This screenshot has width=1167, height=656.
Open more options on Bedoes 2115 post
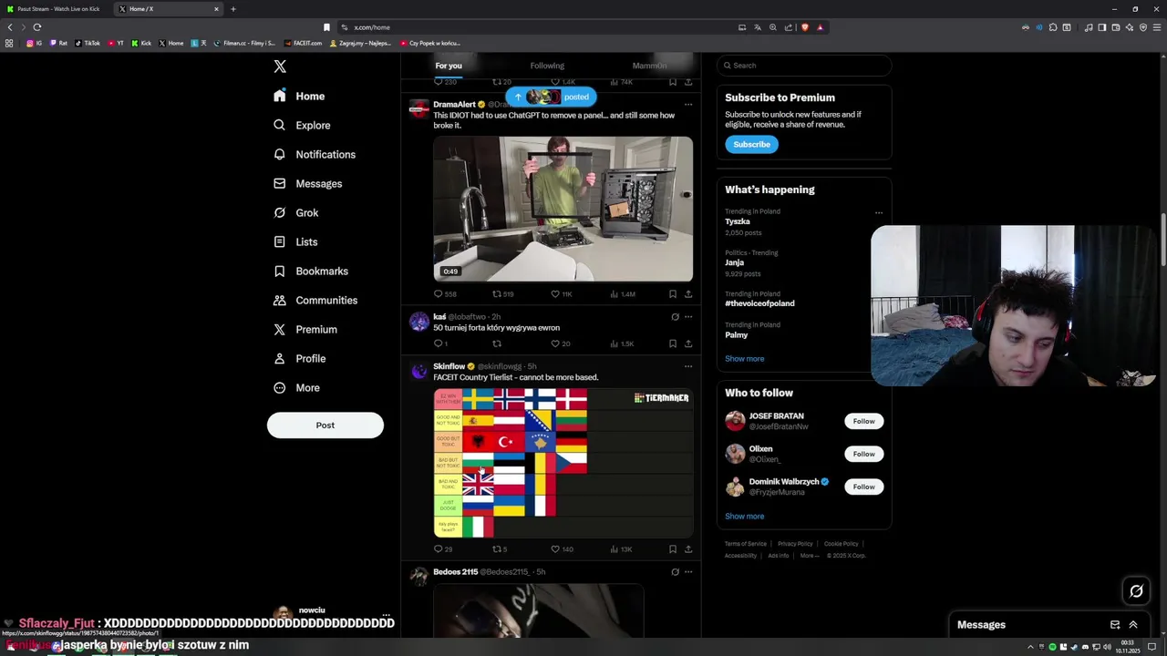688,572
